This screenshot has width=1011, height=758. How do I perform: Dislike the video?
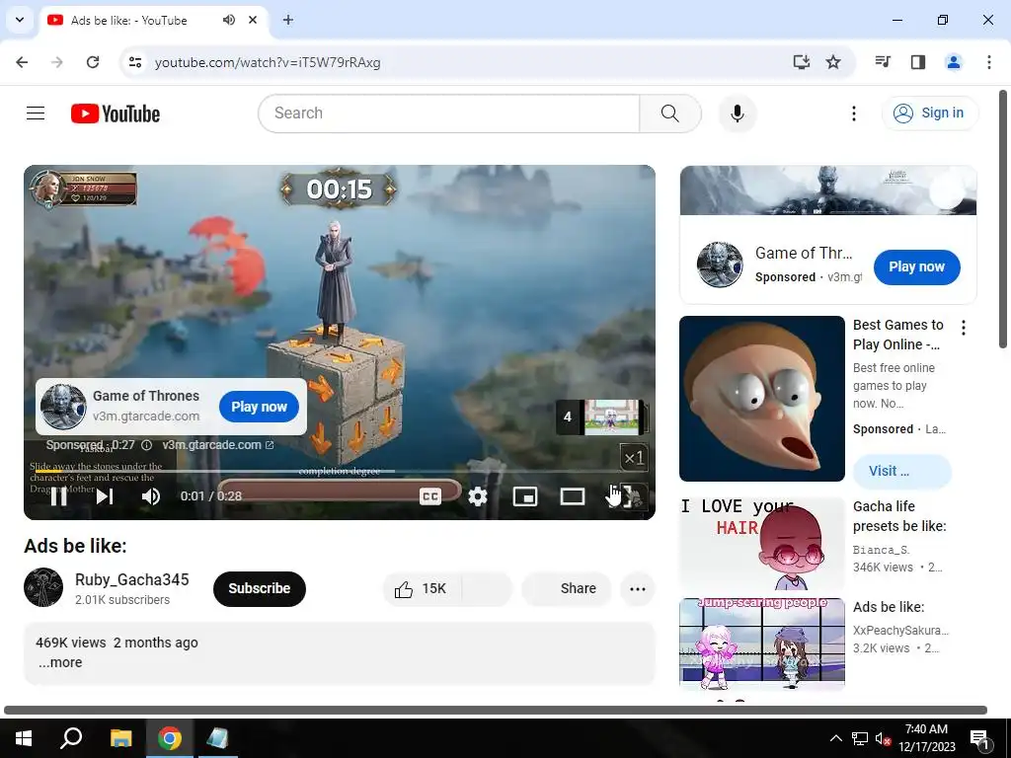487,588
